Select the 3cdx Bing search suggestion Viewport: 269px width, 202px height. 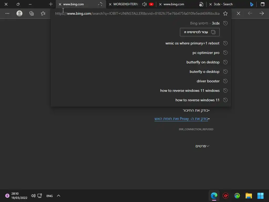(x=141, y=23)
